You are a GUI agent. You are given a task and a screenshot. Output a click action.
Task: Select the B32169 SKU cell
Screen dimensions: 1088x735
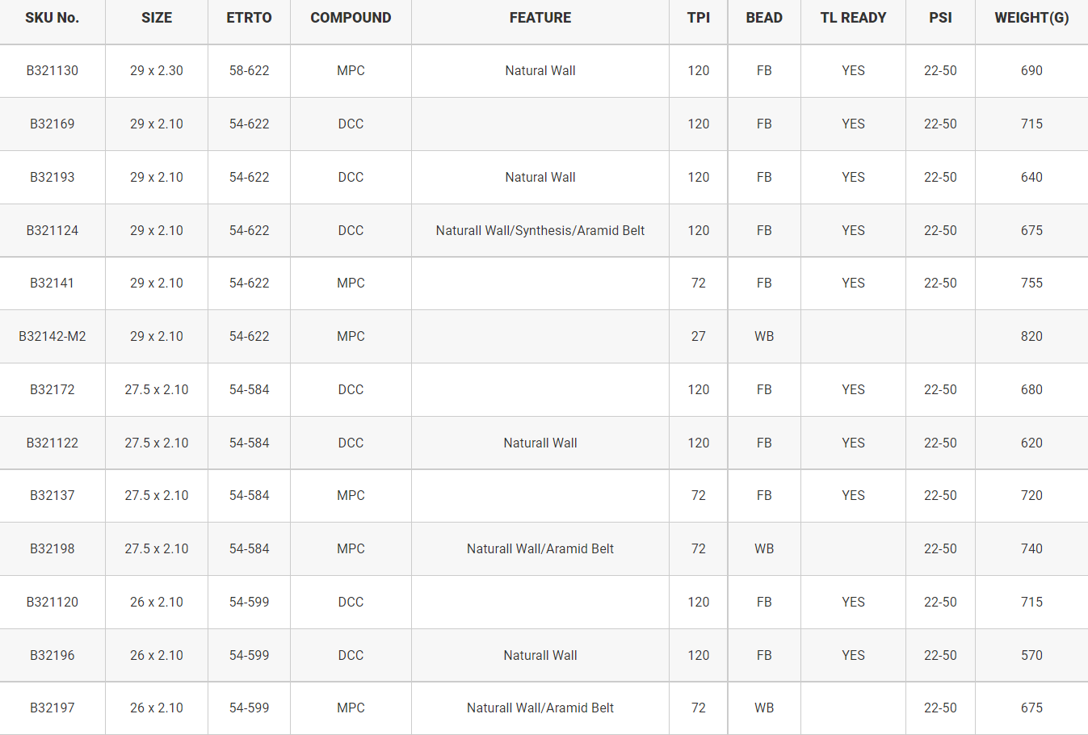click(x=53, y=124)
